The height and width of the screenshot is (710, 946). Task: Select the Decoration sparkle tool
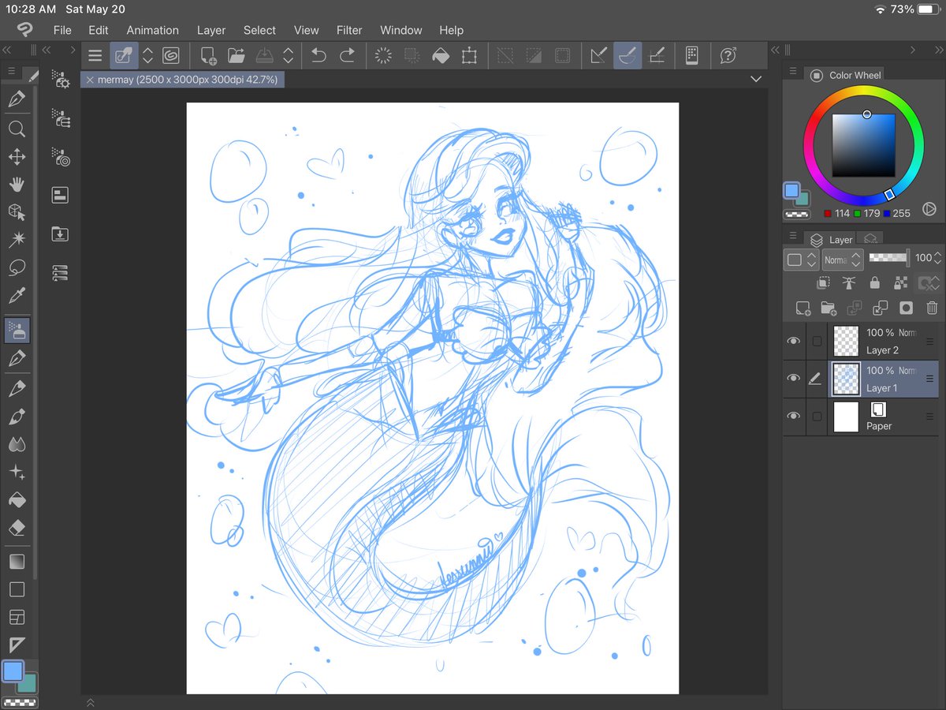point(17,473)
